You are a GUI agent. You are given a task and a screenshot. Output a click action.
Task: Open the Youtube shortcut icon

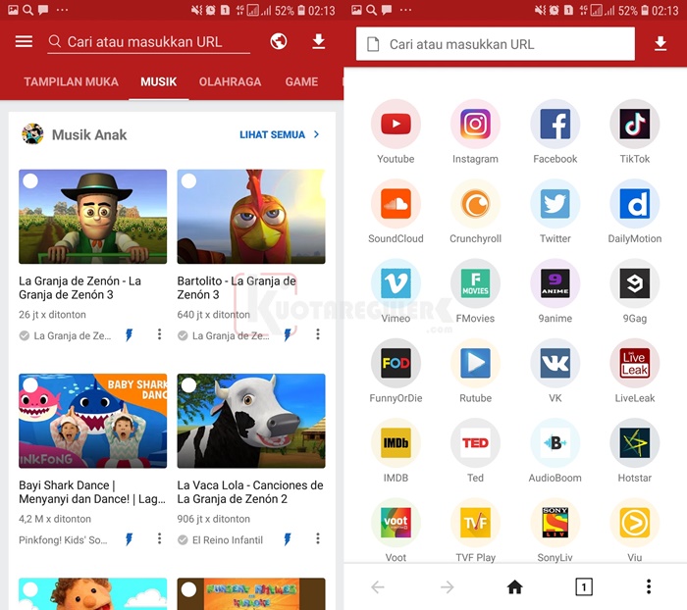click(x=396, y=125)
